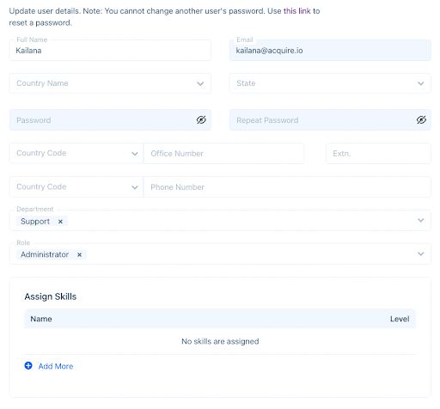Focus the Extn. input field
This screenshot has width=440, height=409.
378,154
